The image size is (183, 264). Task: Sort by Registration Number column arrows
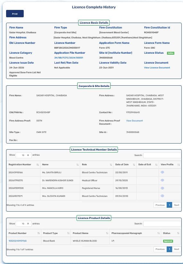(37, 165)
